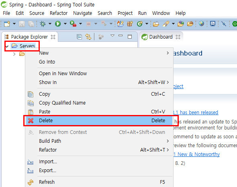Choose Go Into in context menu

[x=99, y=62]
